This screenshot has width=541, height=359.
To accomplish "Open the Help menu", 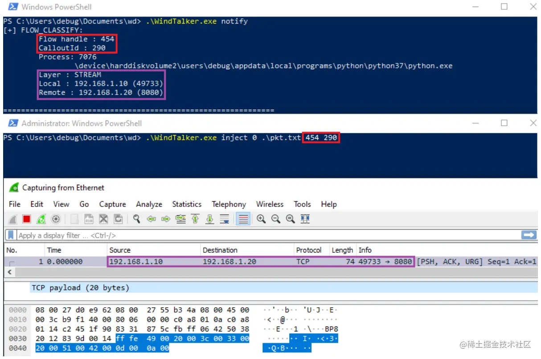I will click(328, 204).
